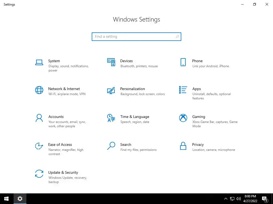Open Time & Language label

135,117
